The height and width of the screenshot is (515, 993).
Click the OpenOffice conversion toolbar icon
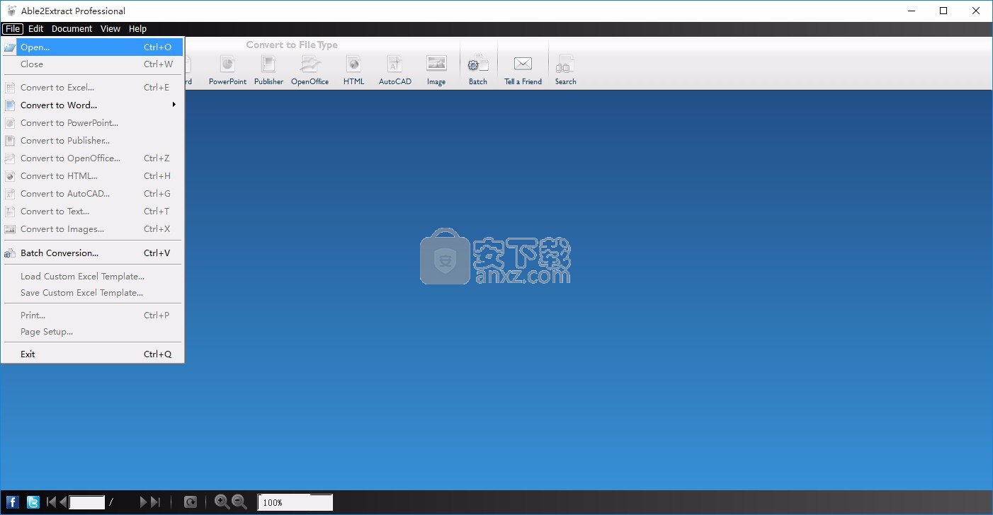pyautogui.click(x=310, y=64)
